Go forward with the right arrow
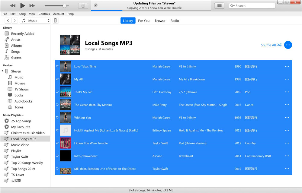The height and width of the screenshot is (193, 302). tap(14, 21)
